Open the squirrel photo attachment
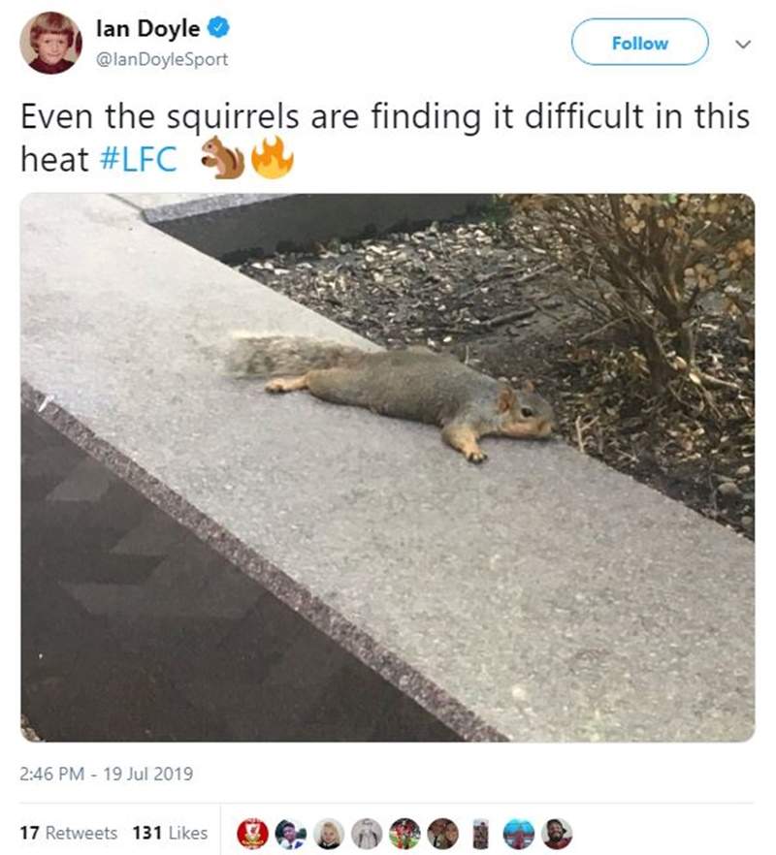The width and height of the screenshot is (776, 855). 387,467
